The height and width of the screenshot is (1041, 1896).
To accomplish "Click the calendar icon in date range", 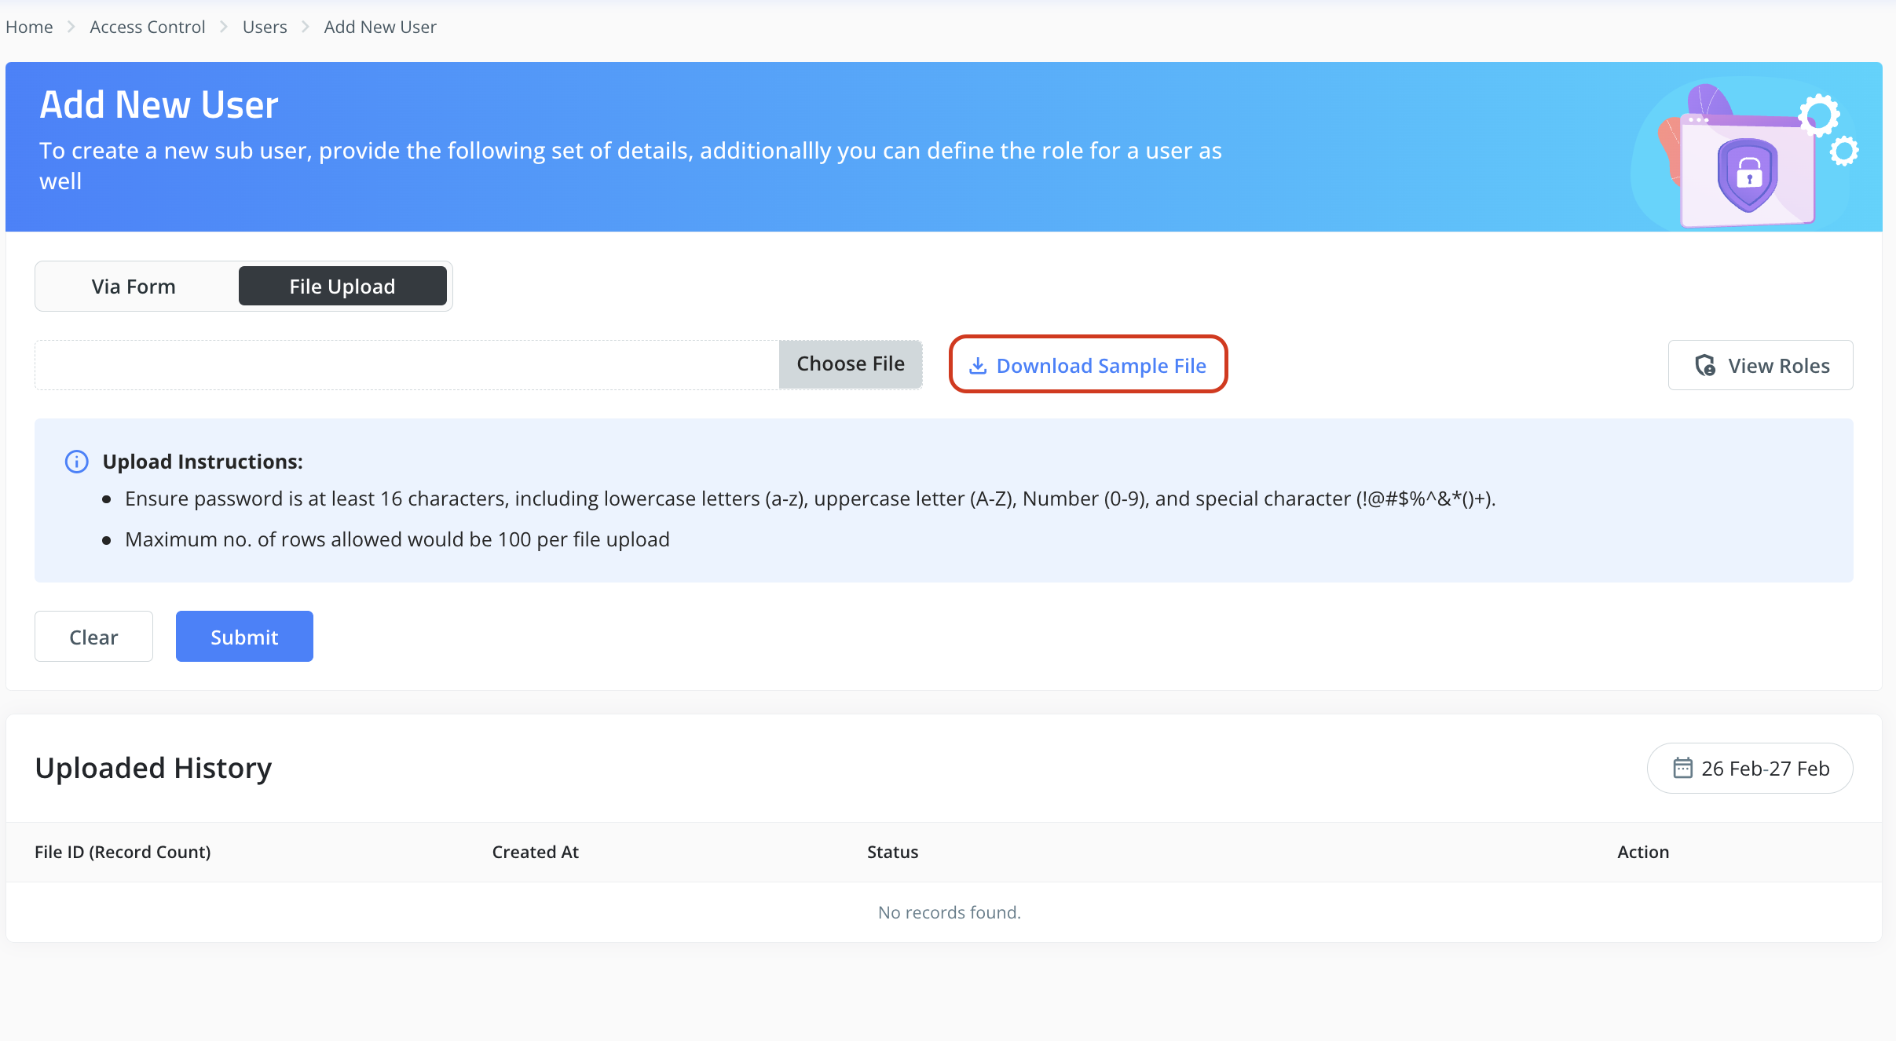I will click(1682, 768).
